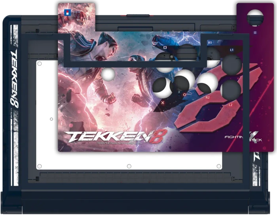
Task: Click the FIGHTING STICK text
Action: (243, 138)
